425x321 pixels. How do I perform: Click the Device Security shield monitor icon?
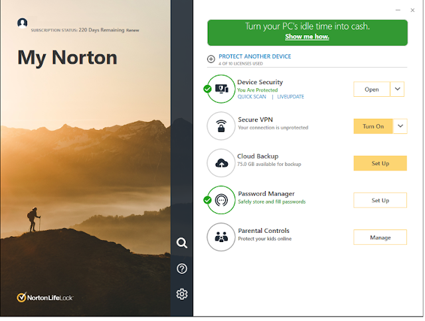coord(221,89)
